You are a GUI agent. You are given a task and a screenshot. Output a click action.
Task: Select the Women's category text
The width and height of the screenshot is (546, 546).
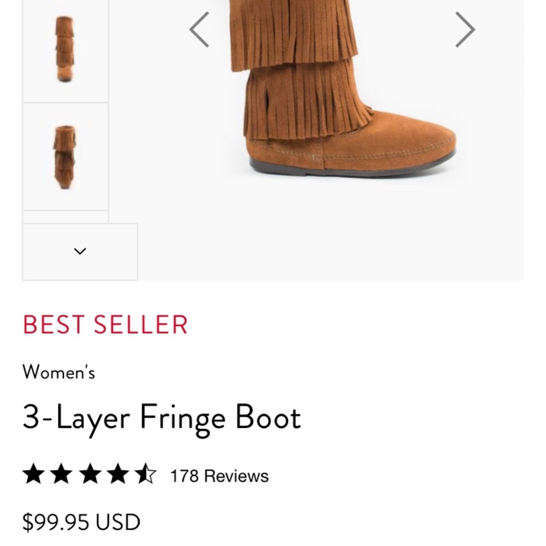59,372
